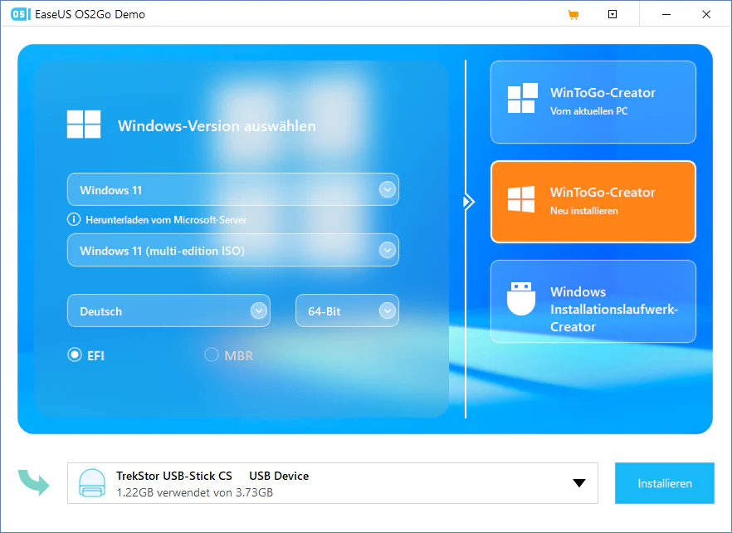Click the Herunterladen vom Microsoft-Server text

coord(166,219)
